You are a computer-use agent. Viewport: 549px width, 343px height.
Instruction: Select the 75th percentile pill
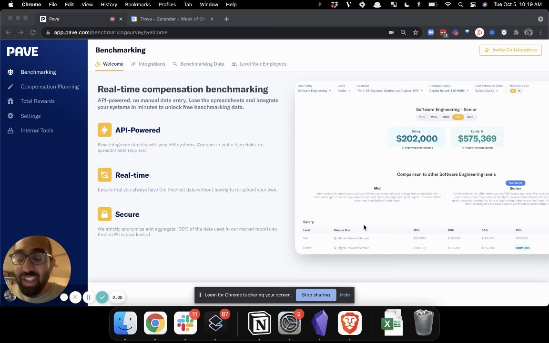coord(458,117)
